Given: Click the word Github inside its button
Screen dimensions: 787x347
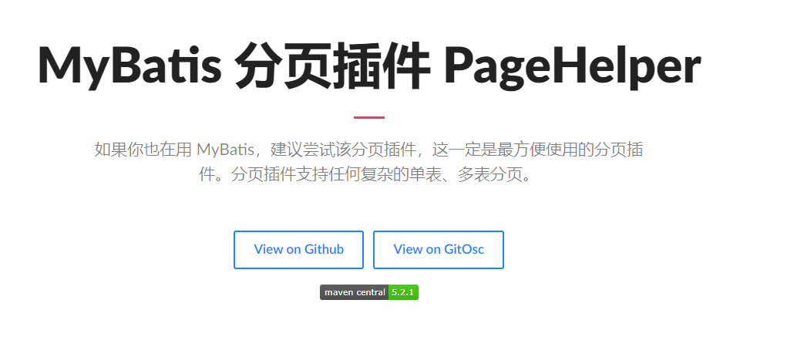Looking at the screenshot, I should pos(325,250).
